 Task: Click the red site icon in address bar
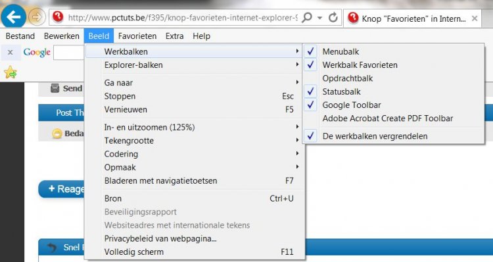pos(58,16)
